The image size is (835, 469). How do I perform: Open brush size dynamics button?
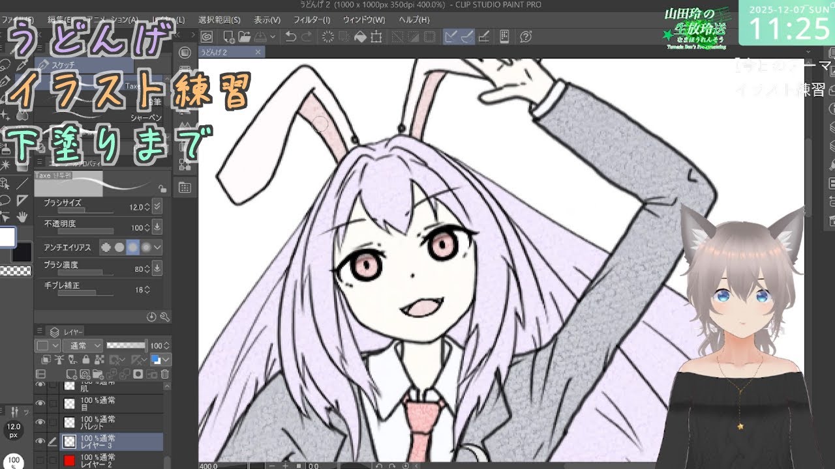pos(157,206)
